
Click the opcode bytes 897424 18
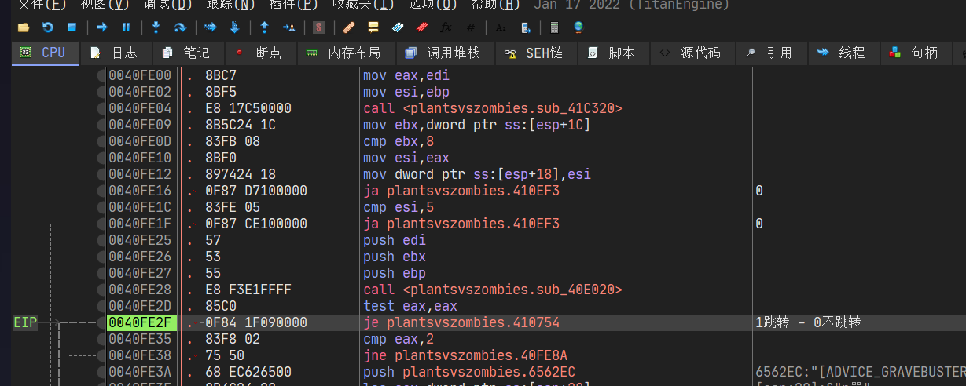(241, 174)
